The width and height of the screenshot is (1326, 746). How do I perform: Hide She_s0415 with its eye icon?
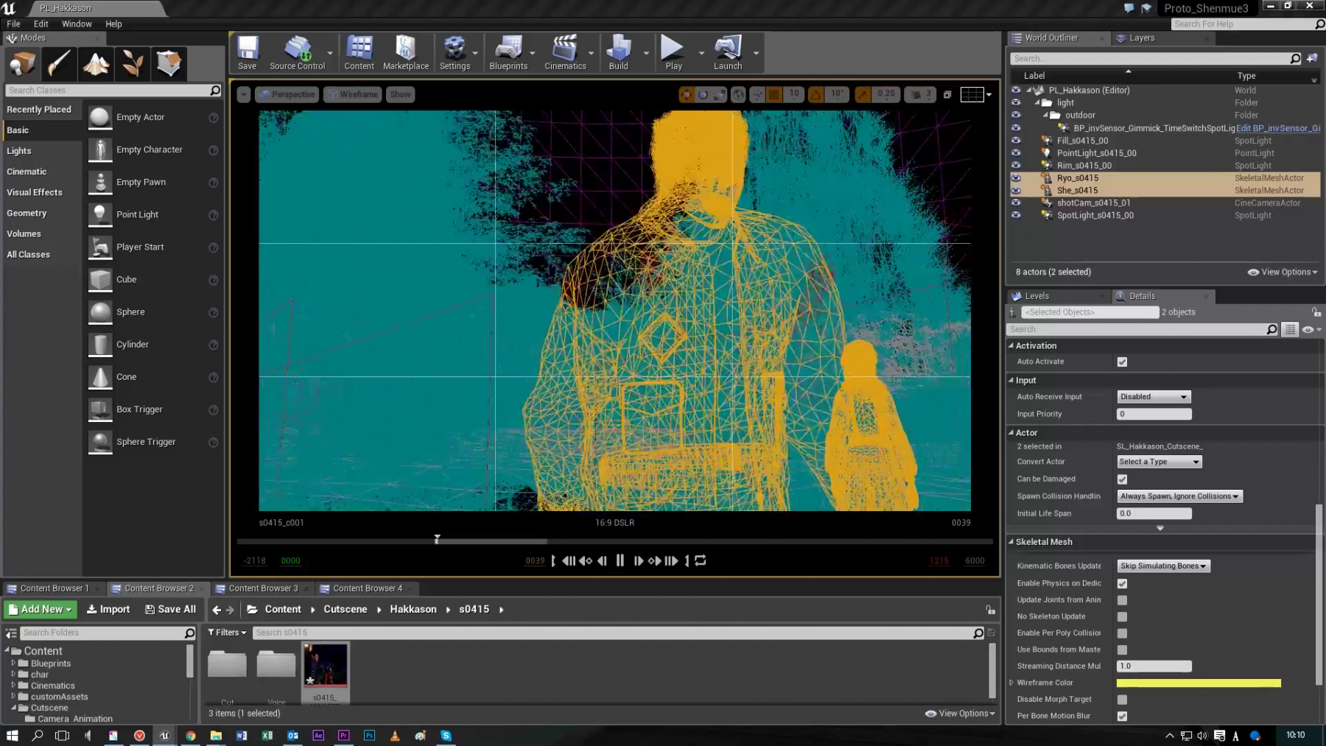tap(1016, 190)
